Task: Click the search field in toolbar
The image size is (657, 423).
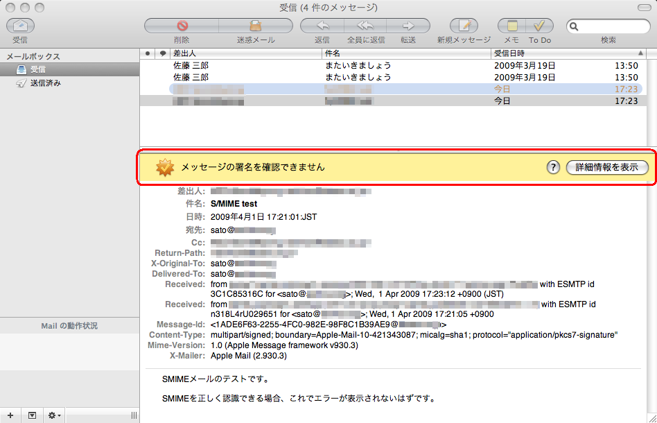Action: (608, 26)
